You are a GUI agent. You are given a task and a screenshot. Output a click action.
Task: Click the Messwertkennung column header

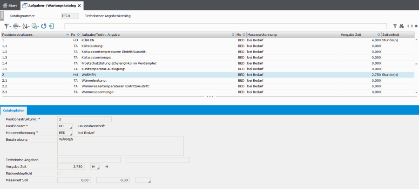(293, 35)
